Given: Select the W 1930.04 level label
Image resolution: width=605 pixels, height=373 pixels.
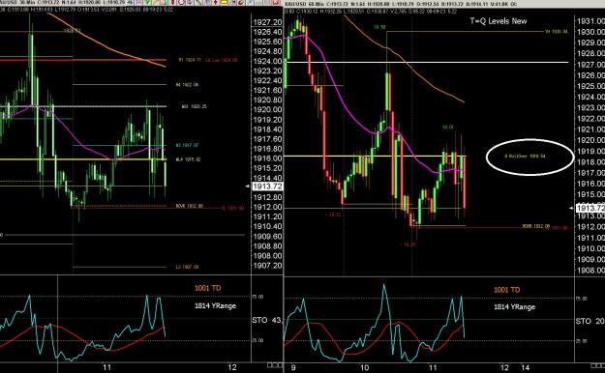Looking at the screenshot, I should [557, 32].
